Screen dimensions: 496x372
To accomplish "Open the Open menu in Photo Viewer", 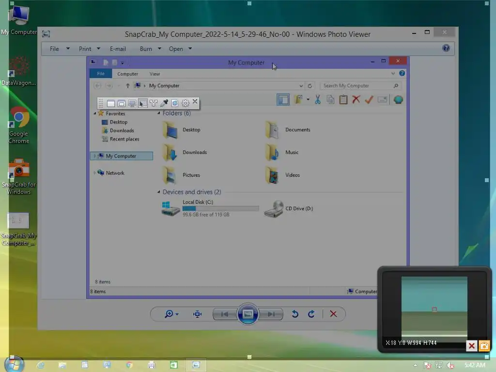I will coord(176,49).
